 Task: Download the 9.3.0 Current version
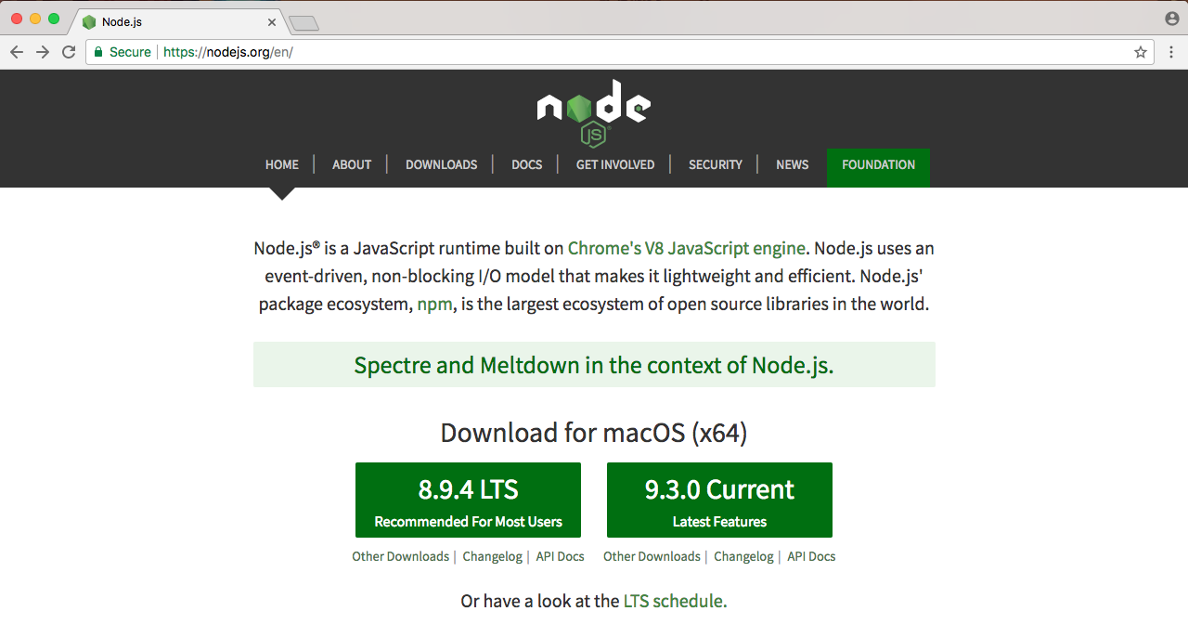tap(719, 500)
